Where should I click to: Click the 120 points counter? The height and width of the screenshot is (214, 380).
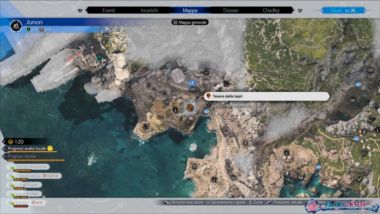[x=16, y=141]
